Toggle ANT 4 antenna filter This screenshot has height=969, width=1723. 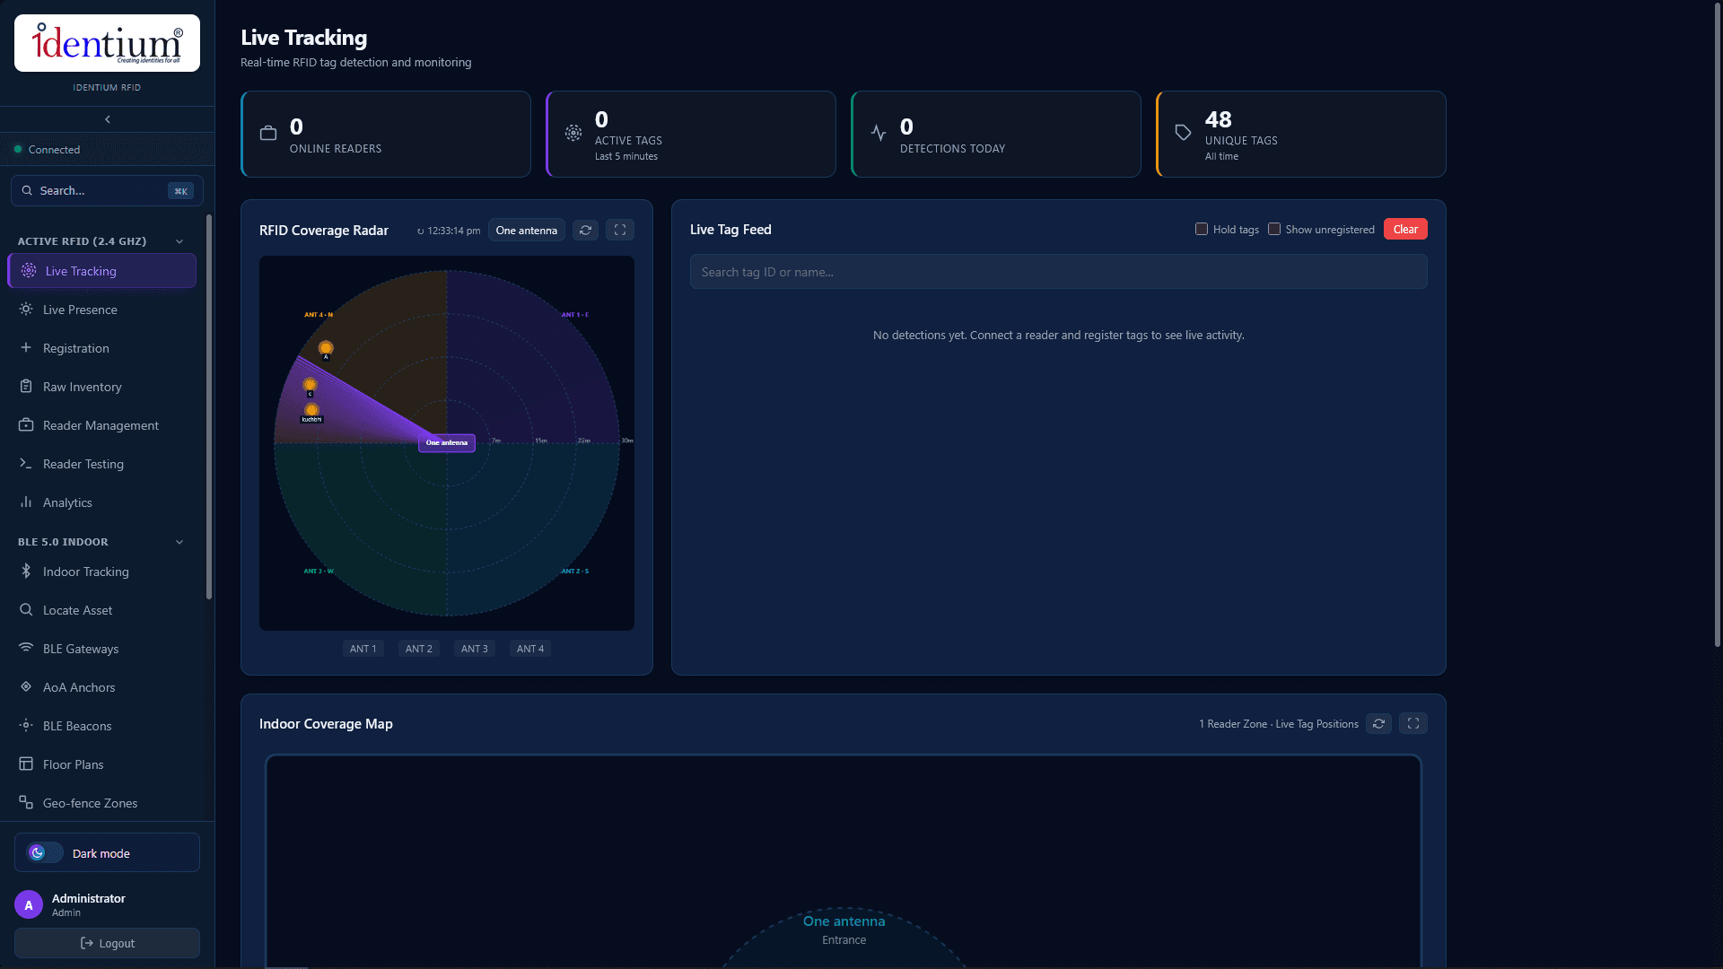tap(530, 649)
